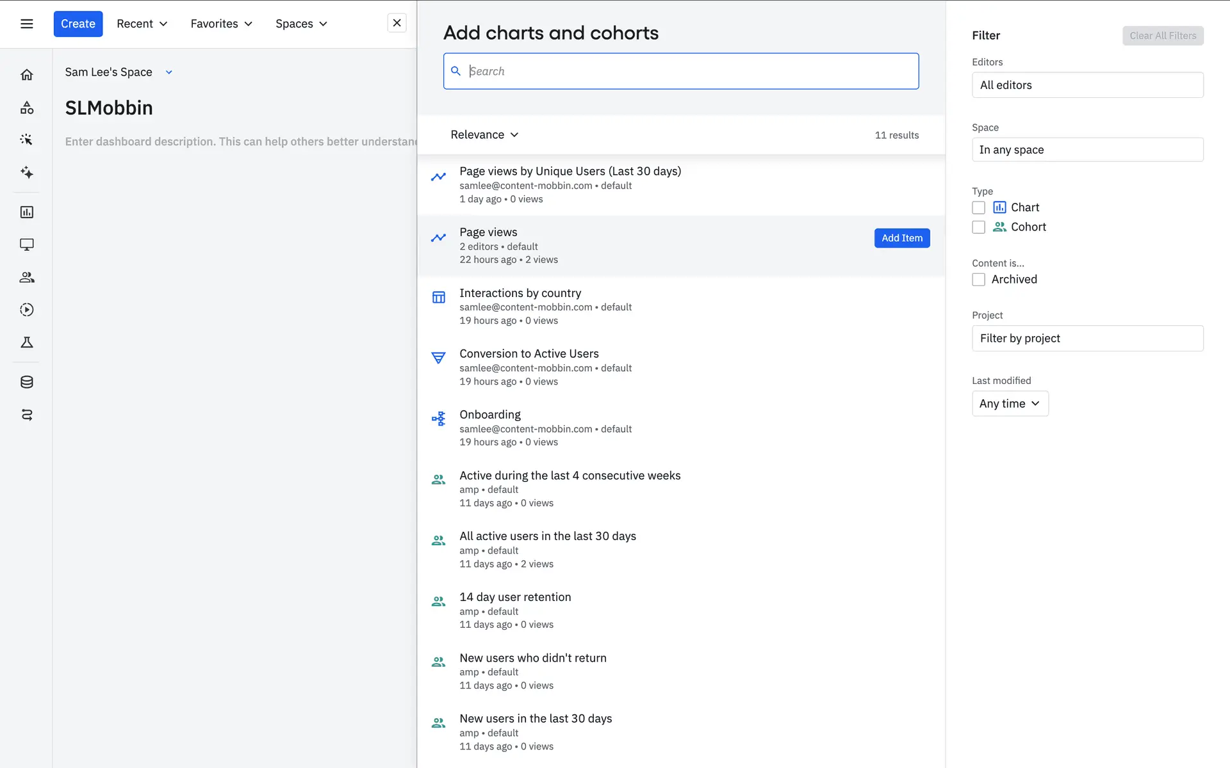Viewport: 1230px width, 768px height.
Task: Expand the Sam Lee's Space chevron
Action: 169,72
